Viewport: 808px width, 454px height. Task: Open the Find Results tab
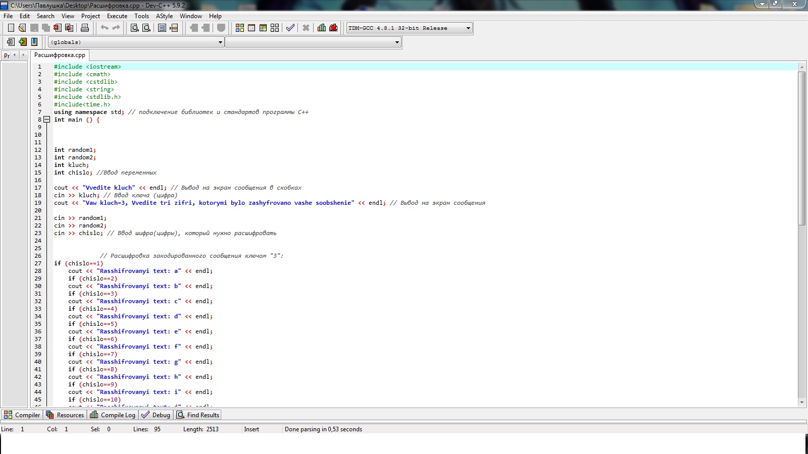pos(198,415)
